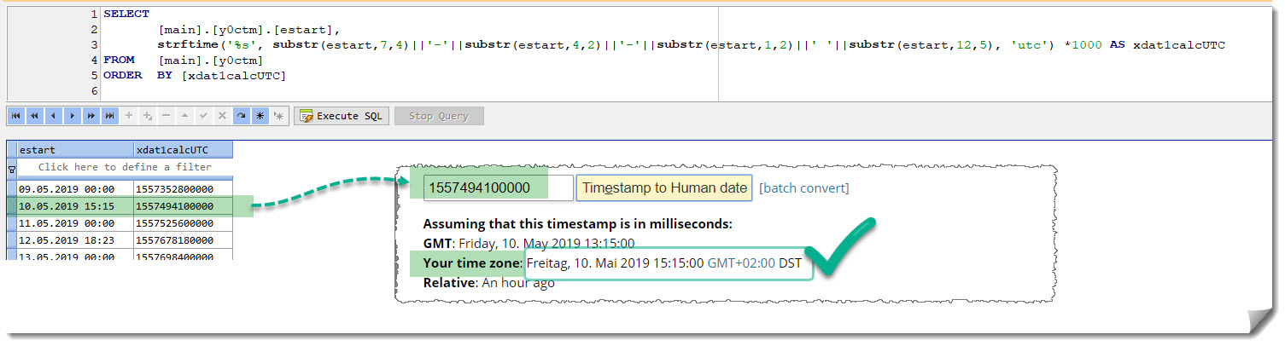The image size is (1285, 346).
Task: Click the prior page navigator button
Action: pos(35,116)
